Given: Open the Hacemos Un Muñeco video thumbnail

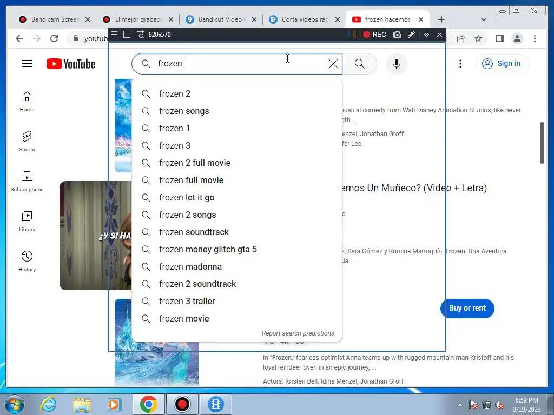Looking at the screenshot, I should click(95, 236).
